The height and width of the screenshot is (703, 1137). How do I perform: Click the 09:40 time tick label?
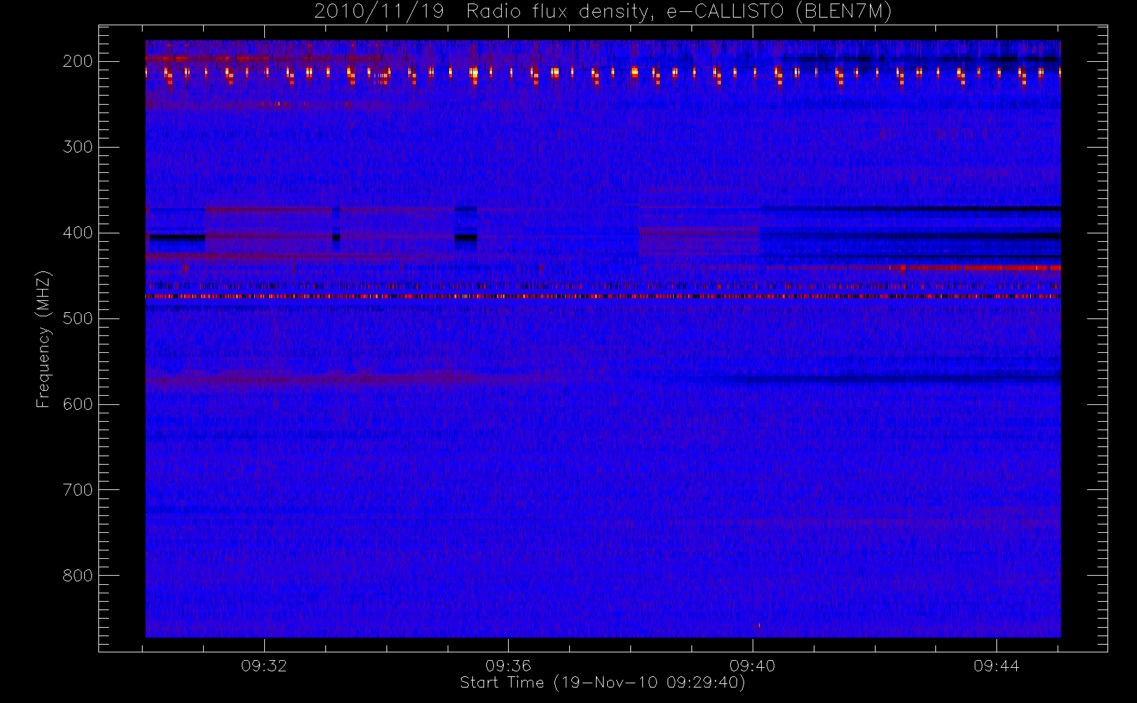pyautogui.click(x=752, y=666)
